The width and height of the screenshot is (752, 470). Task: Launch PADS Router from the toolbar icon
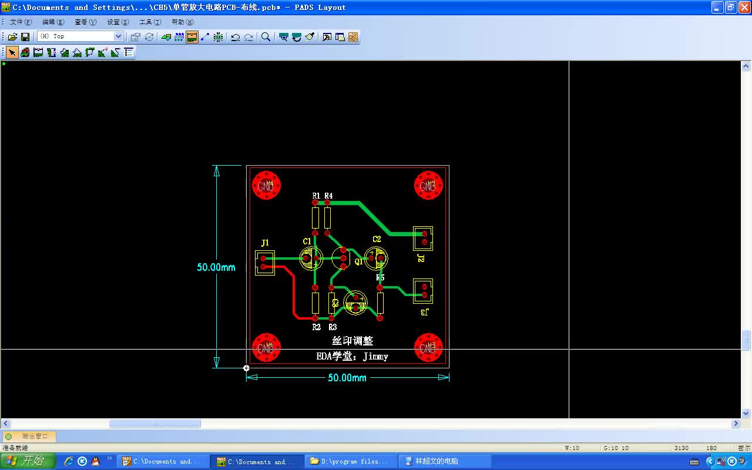353,36
